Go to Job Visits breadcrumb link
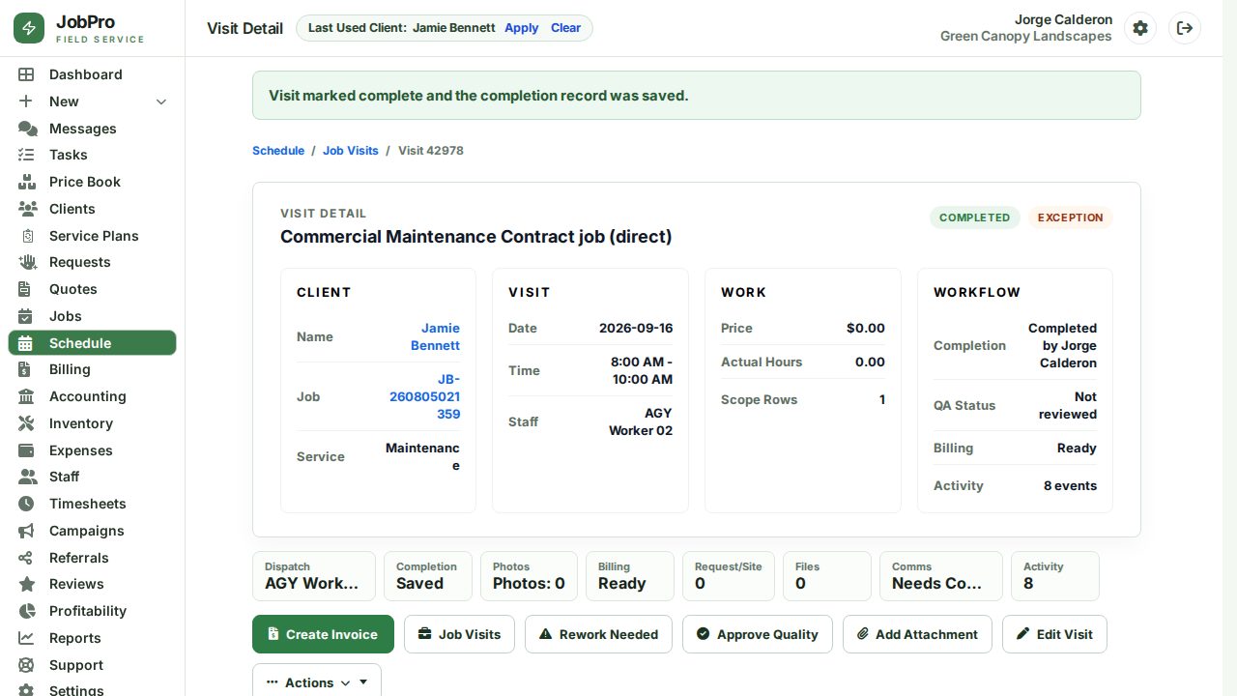The image size is (1237, 696). tap(351, 151)
